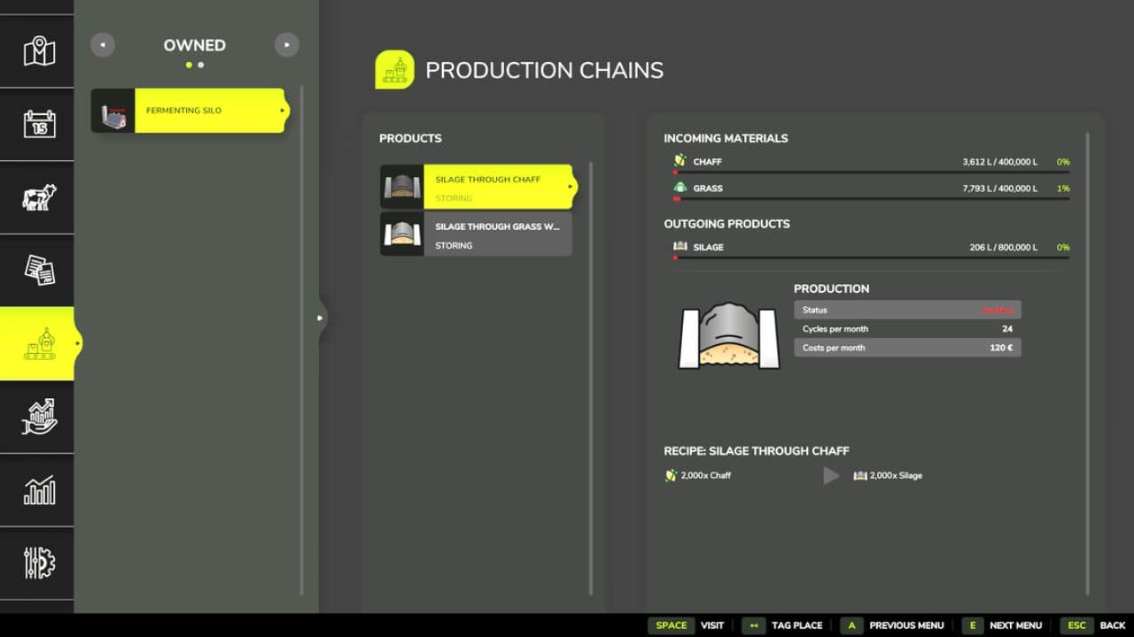1134x637 pixels.
Task: Open the animals cow icon
Action: click(x=38, y=197)
